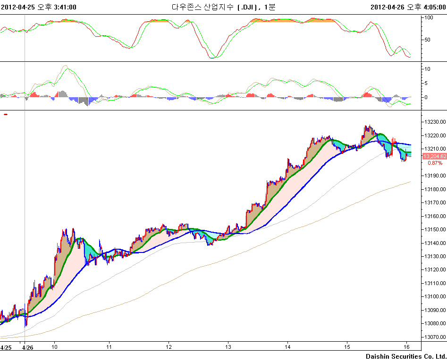Click the small red marker in price panel corner
The image size is (447, 362).
pyautogui.click(x=6, y=114)
